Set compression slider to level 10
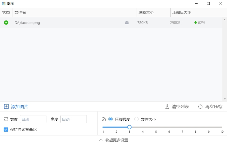227x144 pixels. [x=222, y=127]
